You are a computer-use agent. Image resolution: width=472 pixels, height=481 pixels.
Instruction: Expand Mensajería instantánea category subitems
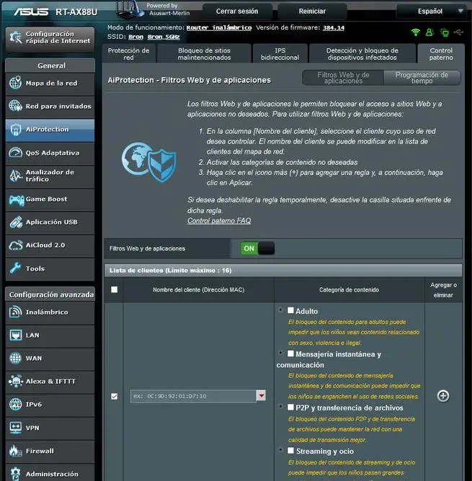pyautogui.click(x=280, y=353)
